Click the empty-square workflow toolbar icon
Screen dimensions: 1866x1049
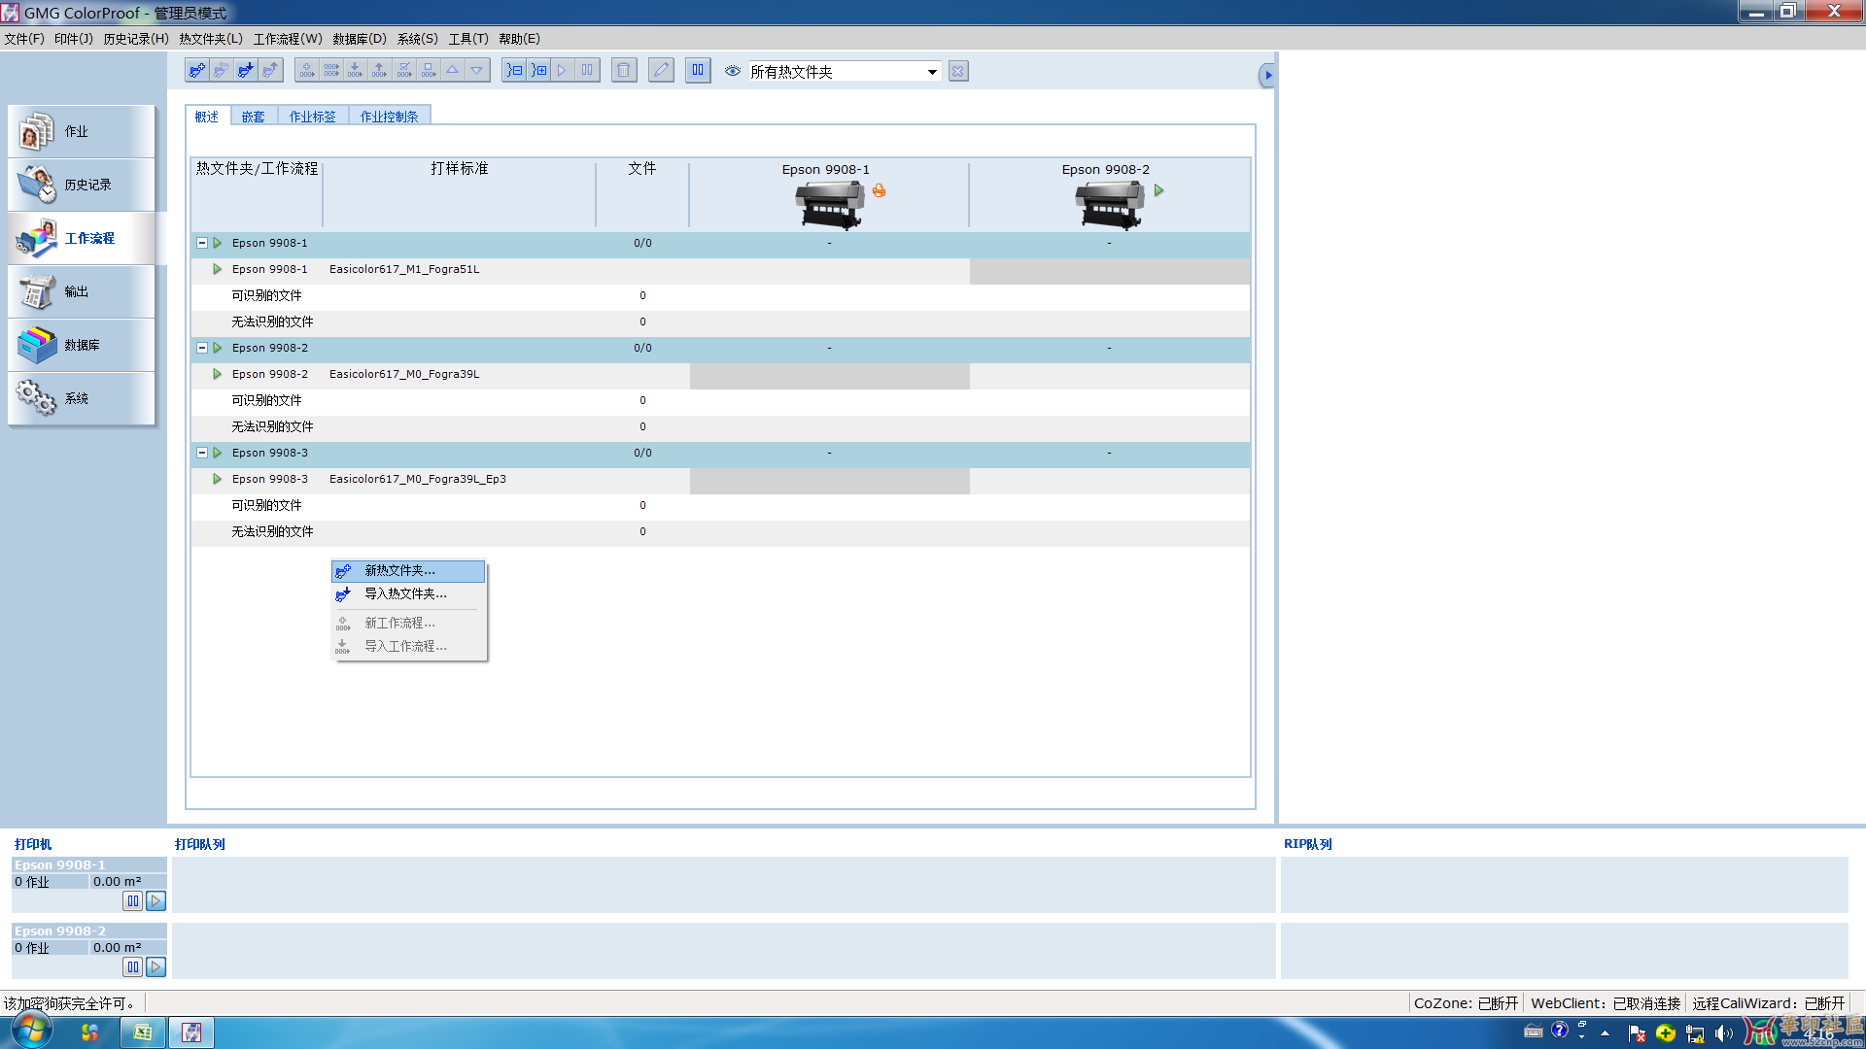(429, 71)
